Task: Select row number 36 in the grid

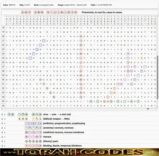Action: (3, 106)
